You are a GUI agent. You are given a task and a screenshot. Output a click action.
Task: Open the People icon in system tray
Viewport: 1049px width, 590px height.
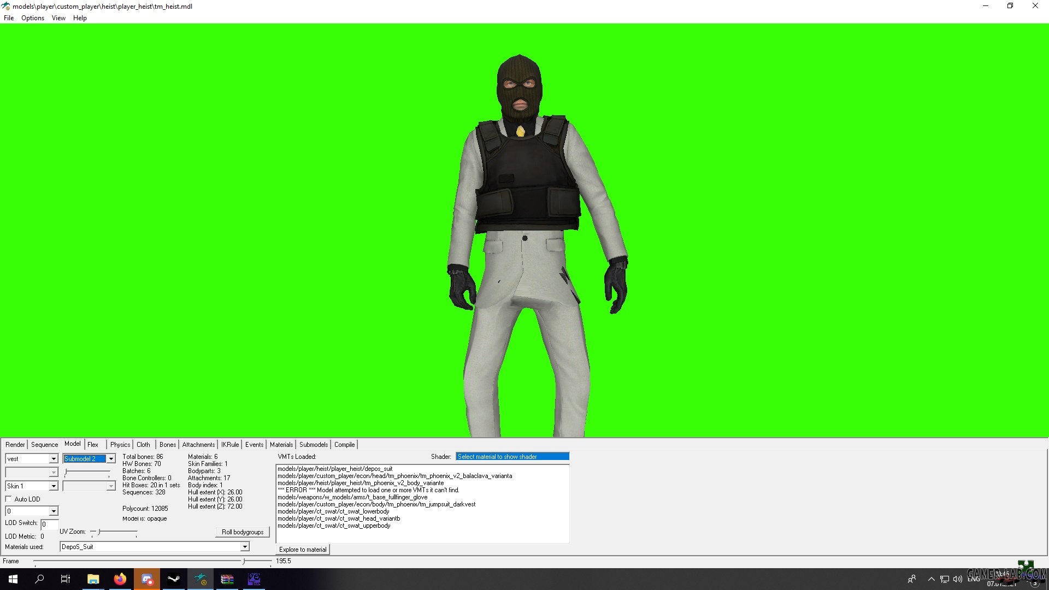(x=912, y=579)
